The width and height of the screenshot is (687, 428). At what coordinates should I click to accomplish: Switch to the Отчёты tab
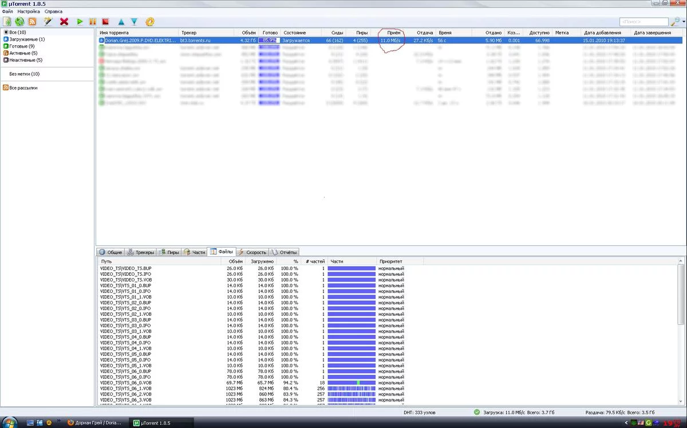[285, 252]
